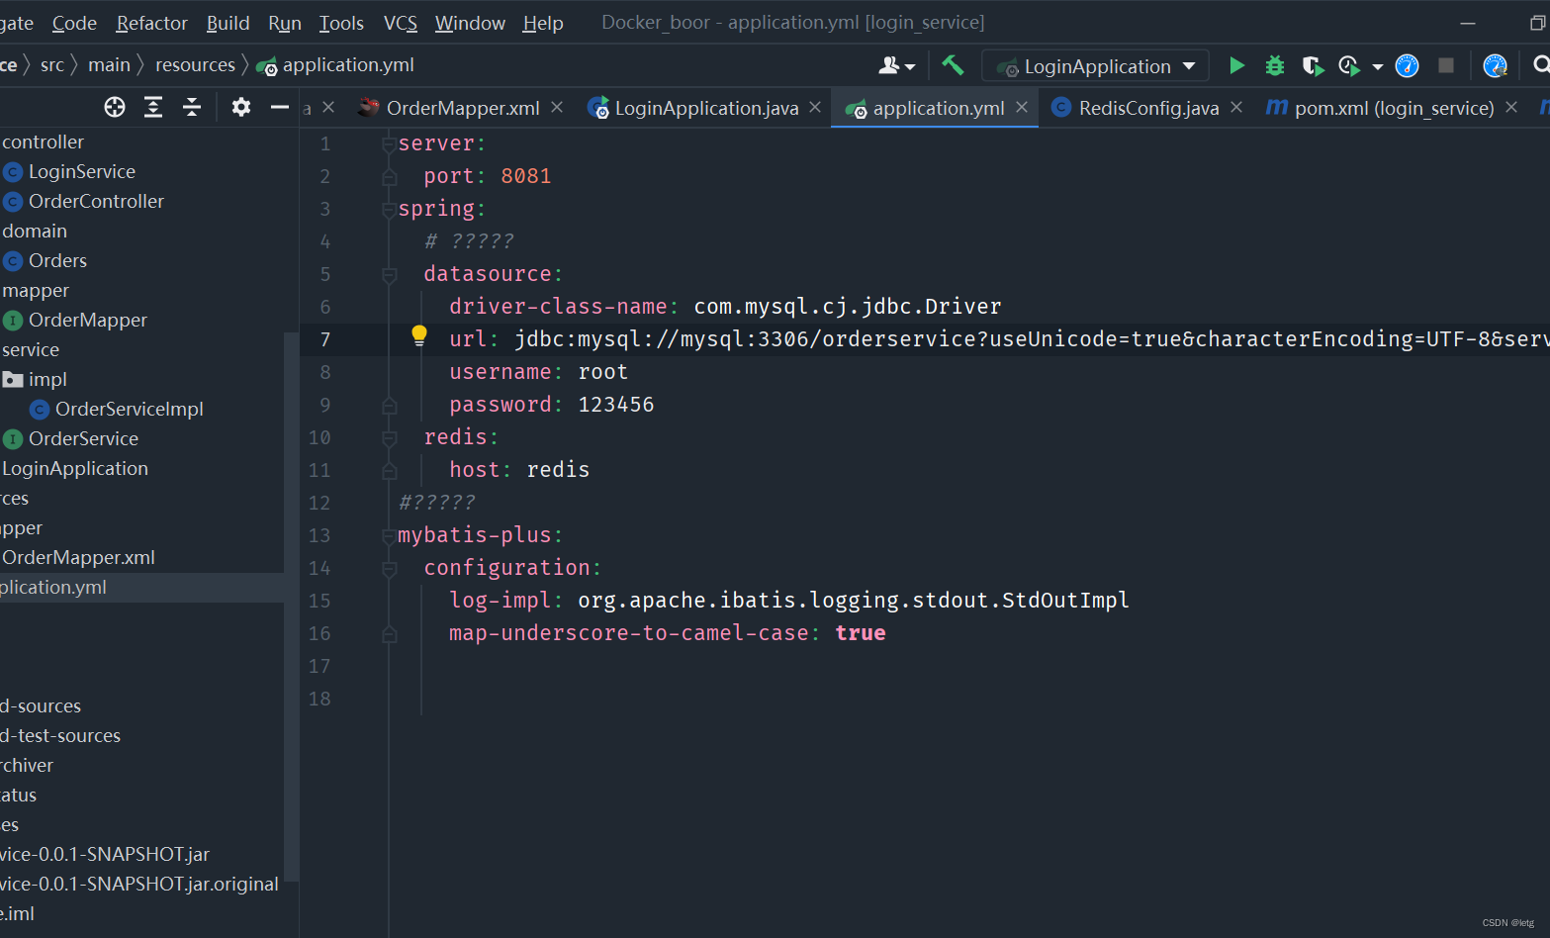Click the select opened file target icon
The height and width of the screenshot is (938, 1550).
pyautogui.click(x=115, y=107)
